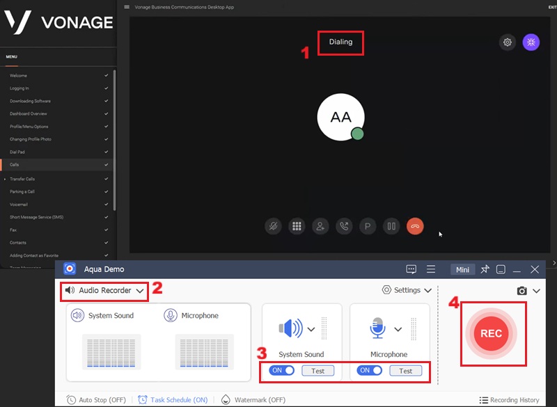Mute the microphone in the call
Screen dimensions: 557x407
pyautogui.click(x=273, y=226)
